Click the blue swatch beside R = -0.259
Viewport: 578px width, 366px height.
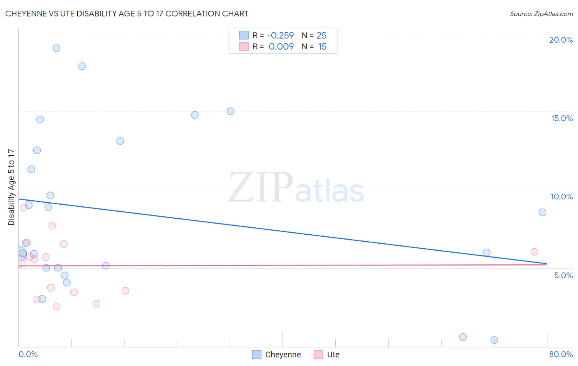point(244,35)
